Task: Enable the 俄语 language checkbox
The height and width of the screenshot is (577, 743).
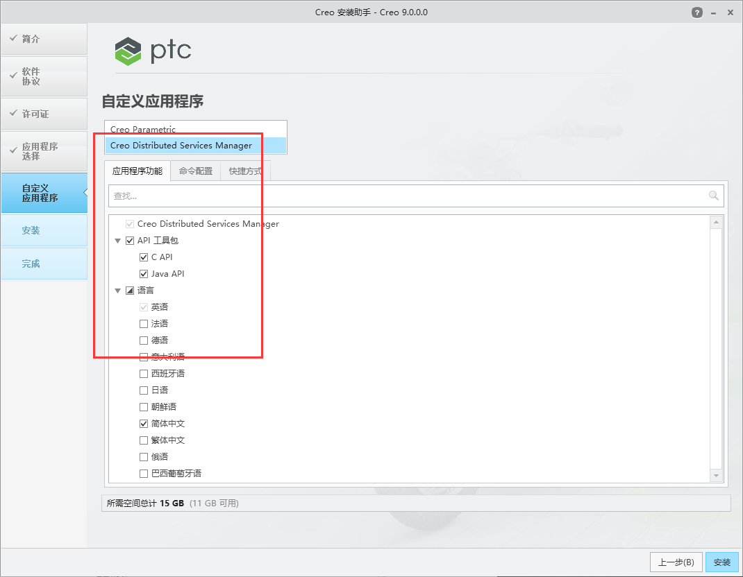Action: [x=143, y=456]
